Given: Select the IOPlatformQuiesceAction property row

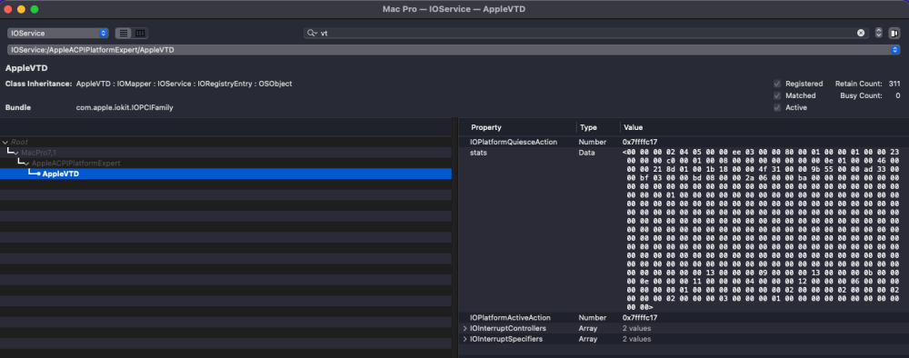Looking at the screenshot, I should point(684,142).
